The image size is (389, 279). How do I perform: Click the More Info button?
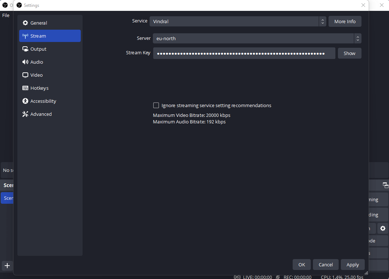click(345, 21)
